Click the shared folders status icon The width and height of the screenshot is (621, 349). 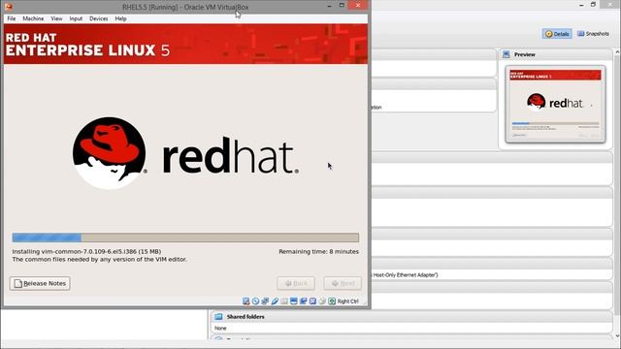click(284, 301)
